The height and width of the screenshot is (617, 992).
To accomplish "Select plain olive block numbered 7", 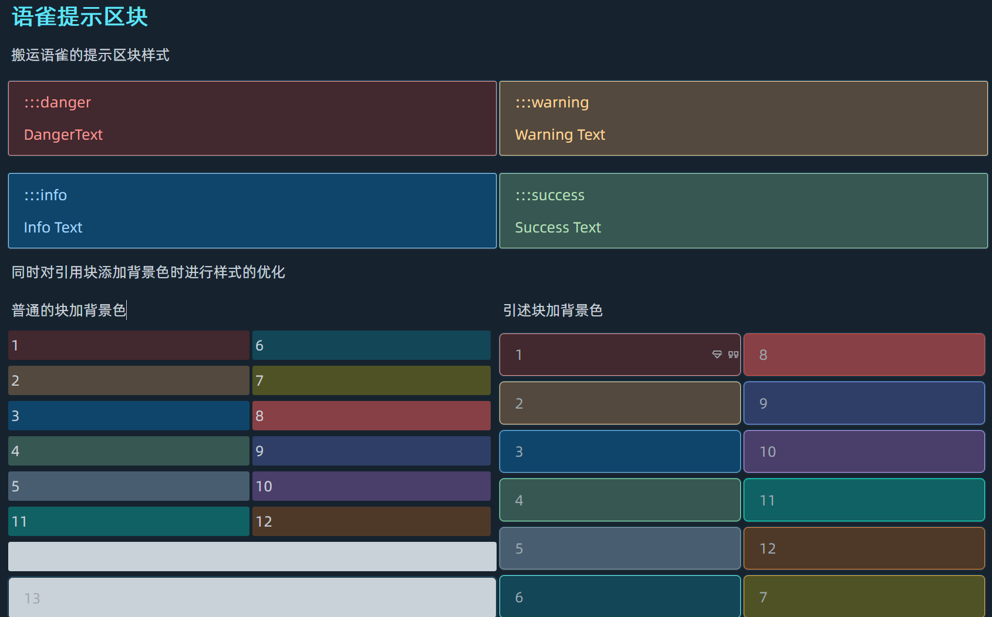I will point(371,380).
